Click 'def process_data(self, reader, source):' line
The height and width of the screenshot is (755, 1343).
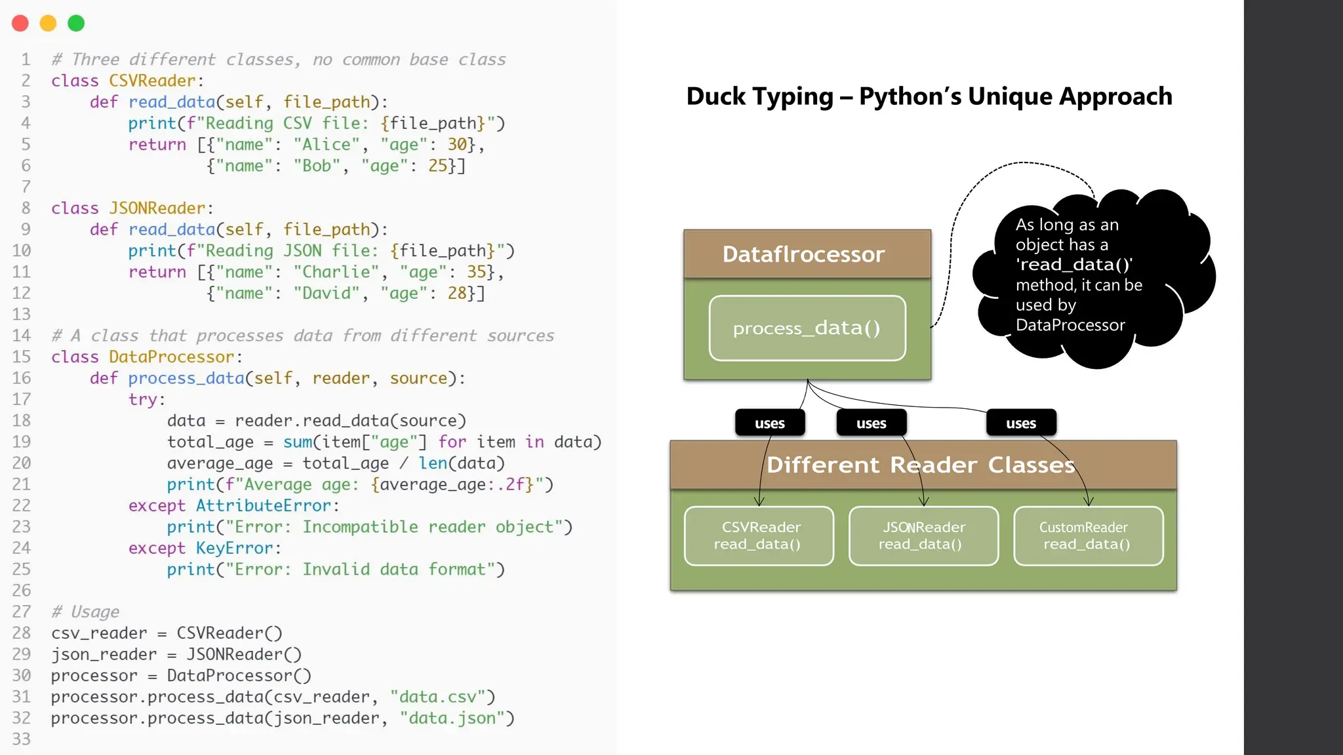pos(277,378)
